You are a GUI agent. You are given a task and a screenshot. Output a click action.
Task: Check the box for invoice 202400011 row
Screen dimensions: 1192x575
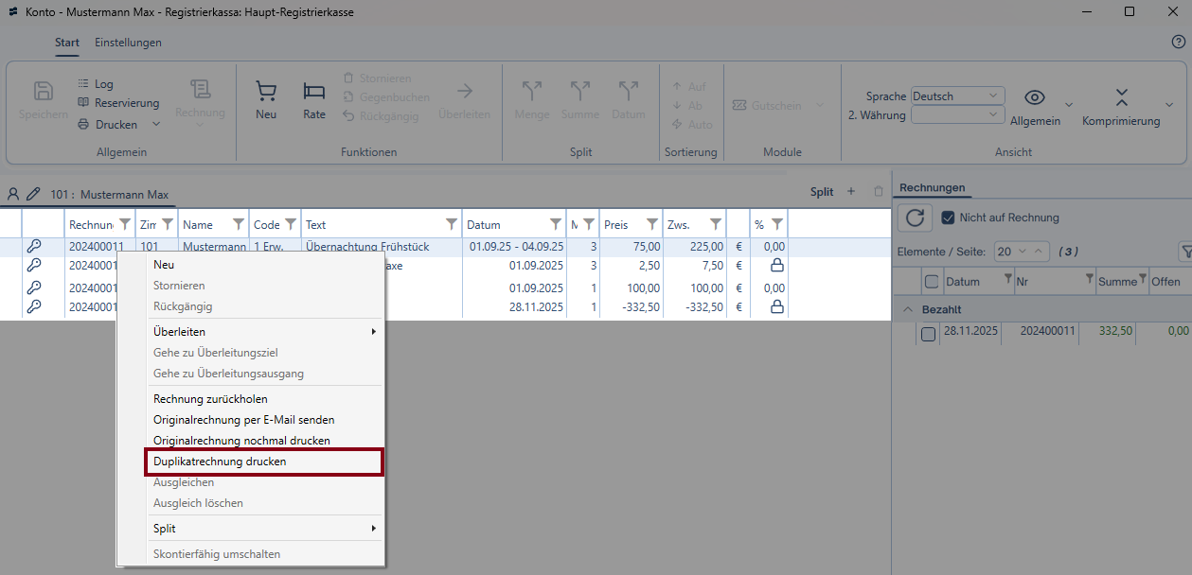point(929,334)
